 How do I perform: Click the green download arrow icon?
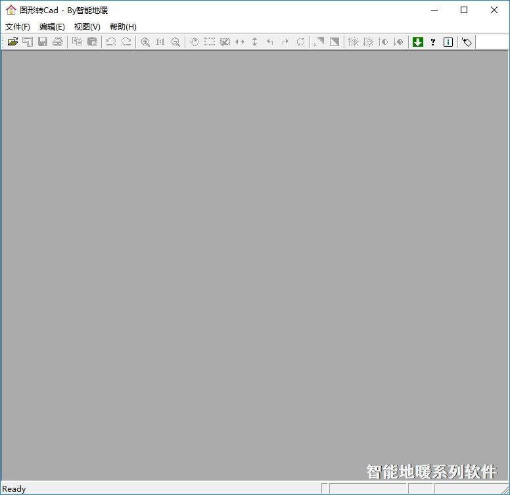(x=417, y=41)
